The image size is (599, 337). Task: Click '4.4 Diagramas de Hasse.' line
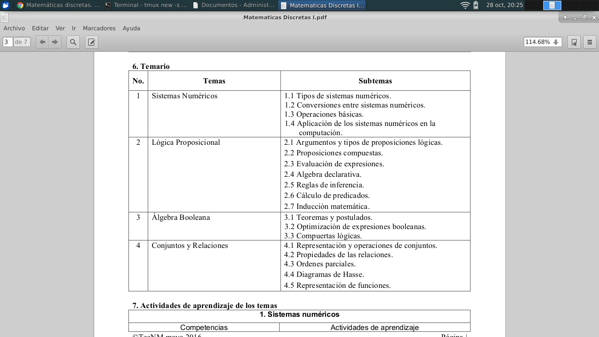pyautogui.click(x=324, y=274)
